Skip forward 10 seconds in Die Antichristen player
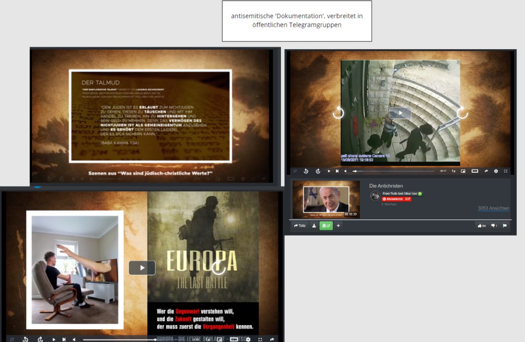525x342 pixels. click(x=318, y=171)
